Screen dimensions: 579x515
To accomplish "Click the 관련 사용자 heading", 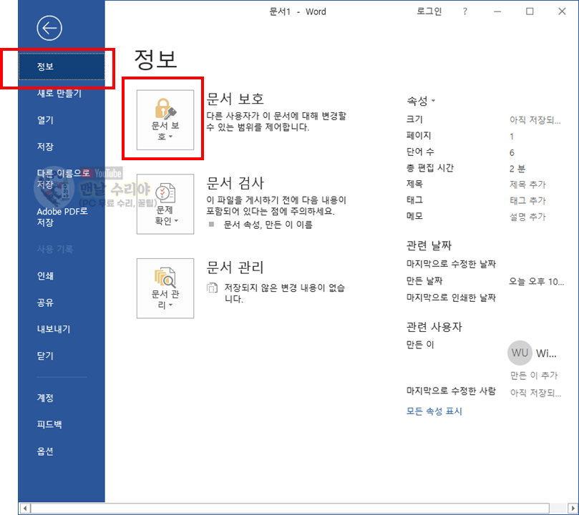I will pos(434,327).
